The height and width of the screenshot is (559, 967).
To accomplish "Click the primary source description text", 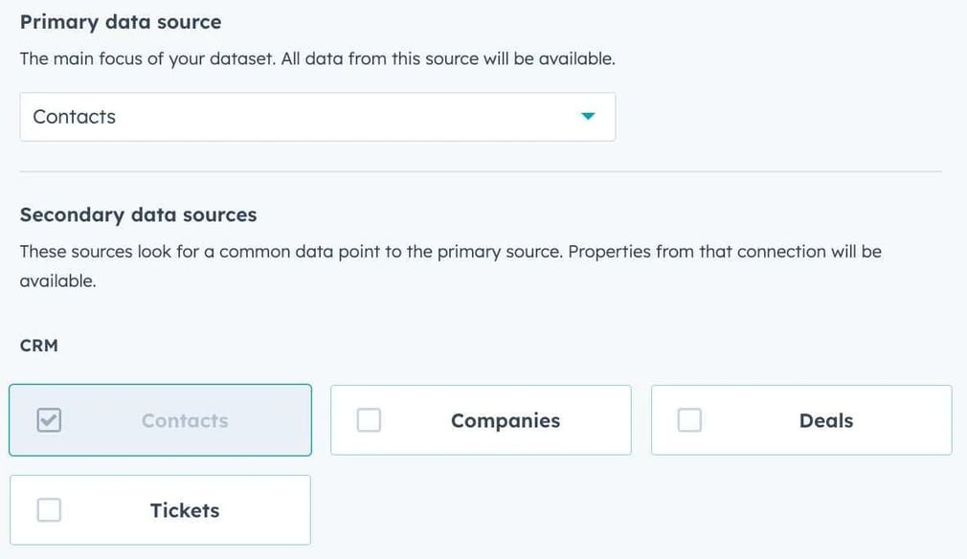I will pos(319,58).
